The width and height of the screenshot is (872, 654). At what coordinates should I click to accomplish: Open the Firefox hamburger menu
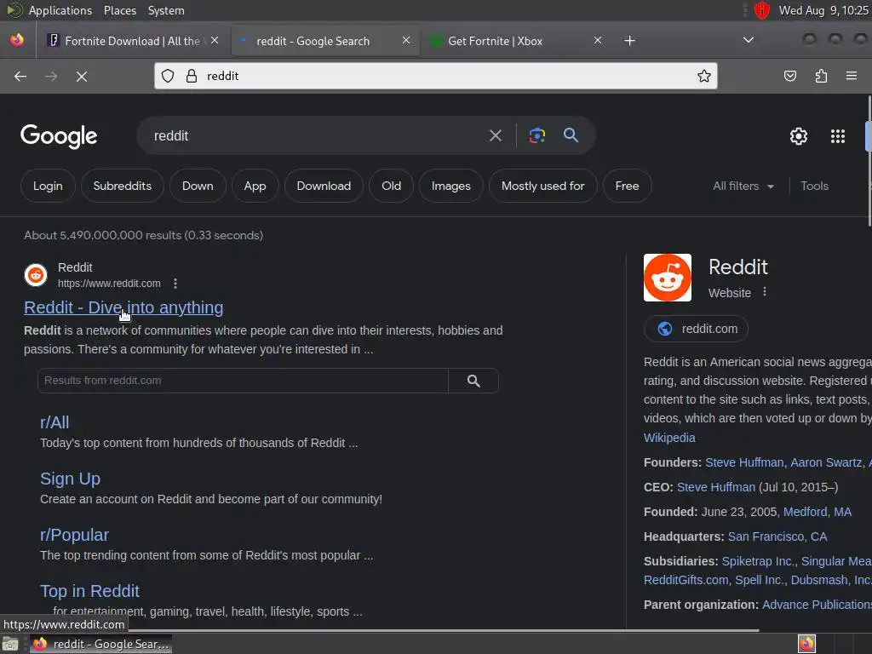click(851, 76)
